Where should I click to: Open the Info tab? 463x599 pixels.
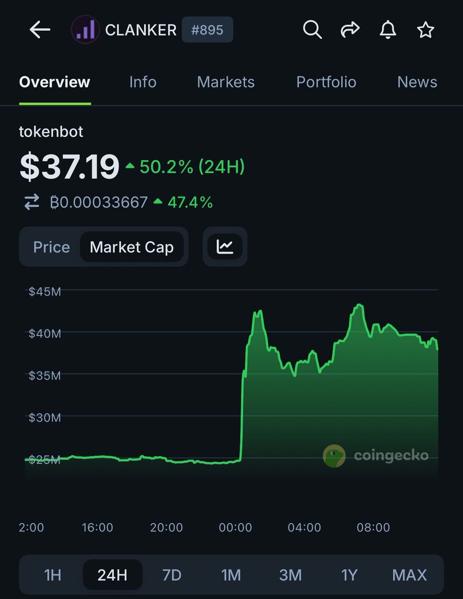point(143,82)
